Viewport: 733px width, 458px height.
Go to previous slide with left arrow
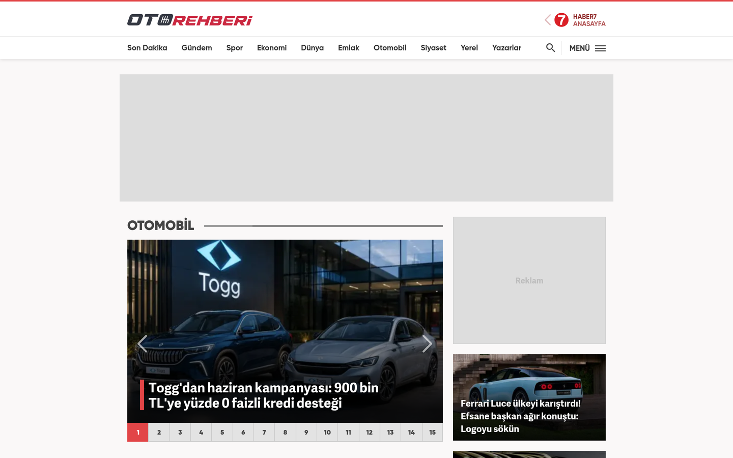[x=143, y=344]
